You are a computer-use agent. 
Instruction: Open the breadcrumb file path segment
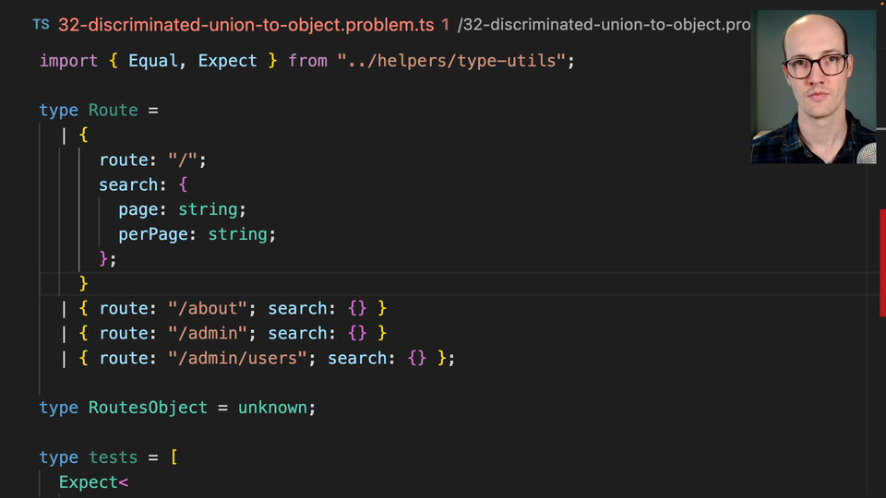605,25
